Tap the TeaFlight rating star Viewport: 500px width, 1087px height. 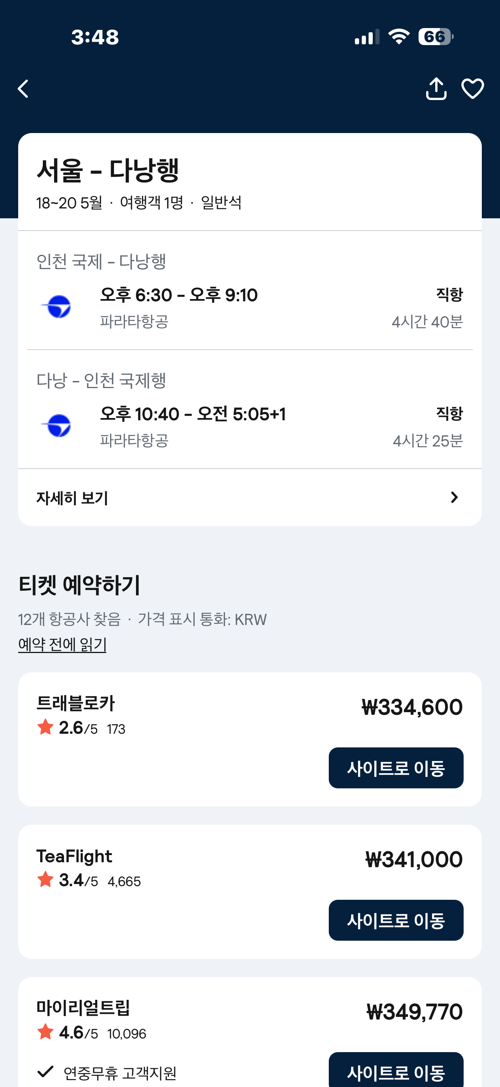(x=45, y=880)
